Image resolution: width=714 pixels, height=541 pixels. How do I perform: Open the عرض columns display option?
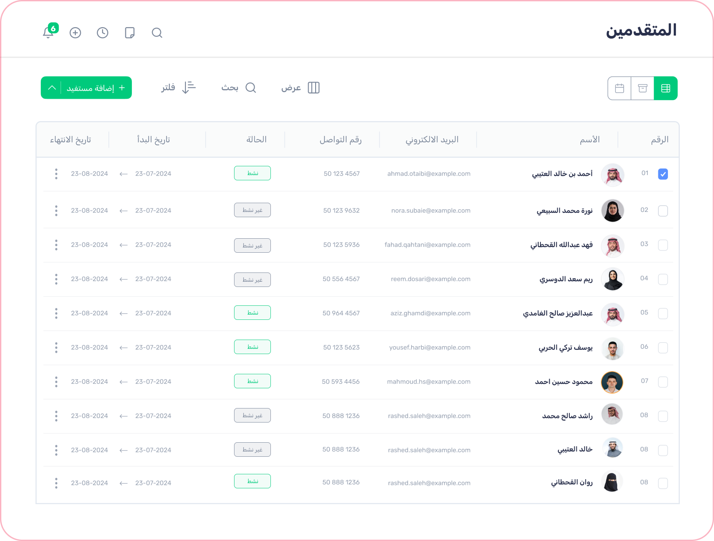click(x=300, y=88)
